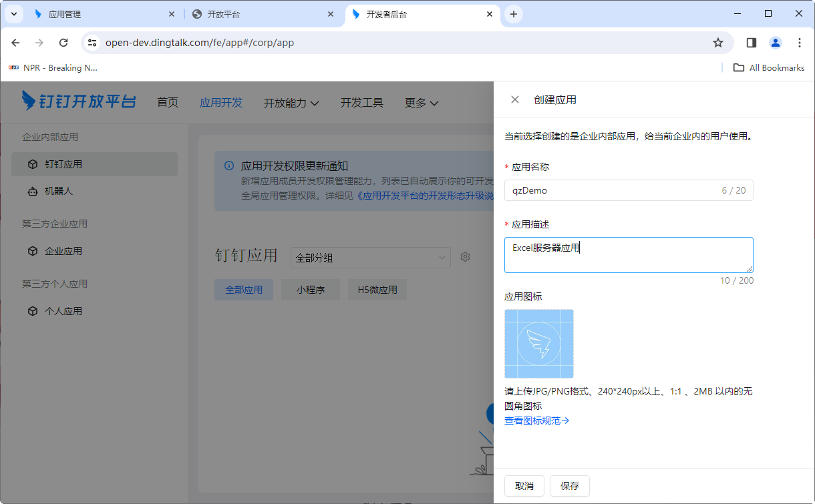Image resolution: width=815 pixels, height=504 pixels.
Task: Bookmark this page with star icon
Action: tap(718, 43)
